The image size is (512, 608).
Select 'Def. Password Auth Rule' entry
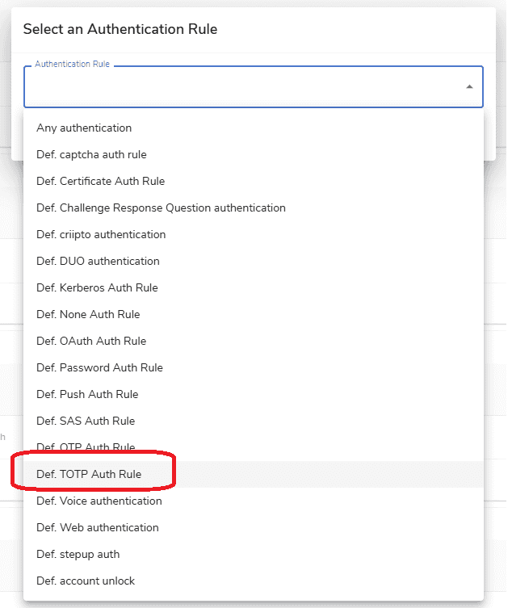[x=99, y=367]
